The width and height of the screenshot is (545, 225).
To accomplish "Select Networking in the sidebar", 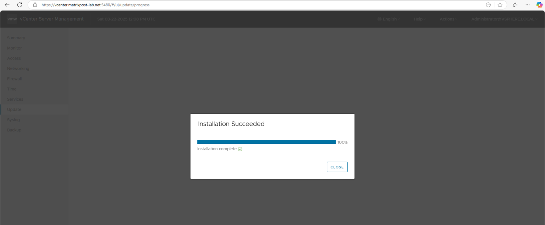I will (18, 68).
